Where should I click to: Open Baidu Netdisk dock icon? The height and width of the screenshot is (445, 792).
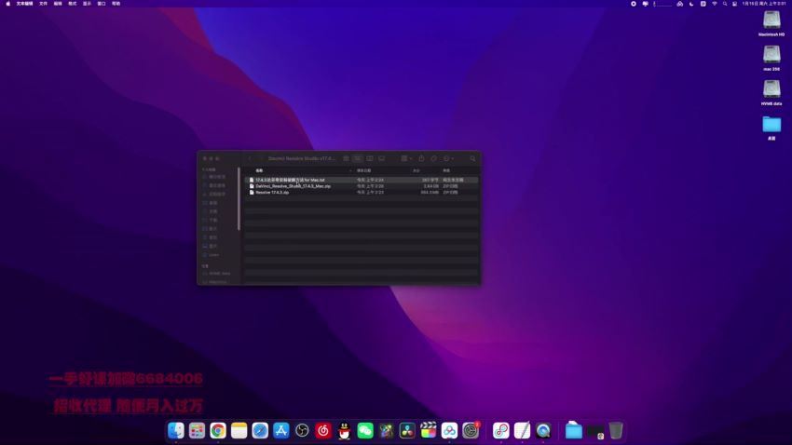[449, 430]
